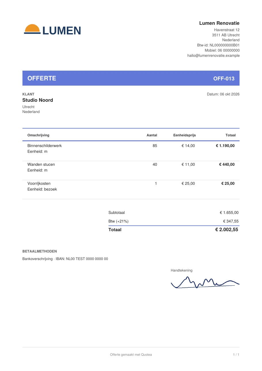Image resolution: width=262 pixels, height=371 pixels.
Task: Click the quantity '40'
Action: pyautogui.click(x=155, y=164)
